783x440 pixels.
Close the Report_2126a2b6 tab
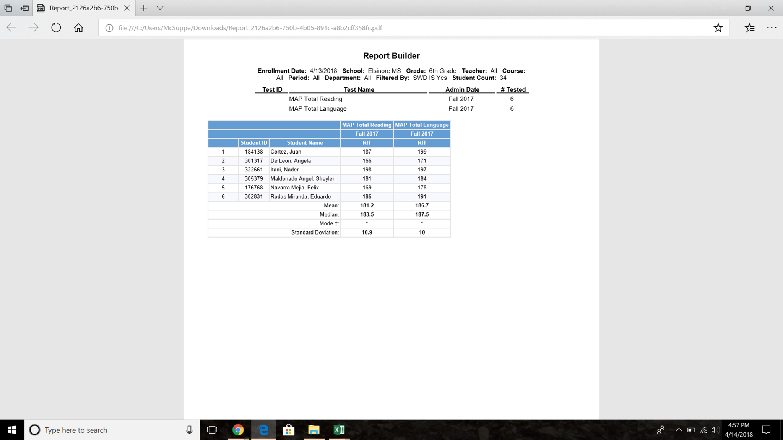point(127,8)
